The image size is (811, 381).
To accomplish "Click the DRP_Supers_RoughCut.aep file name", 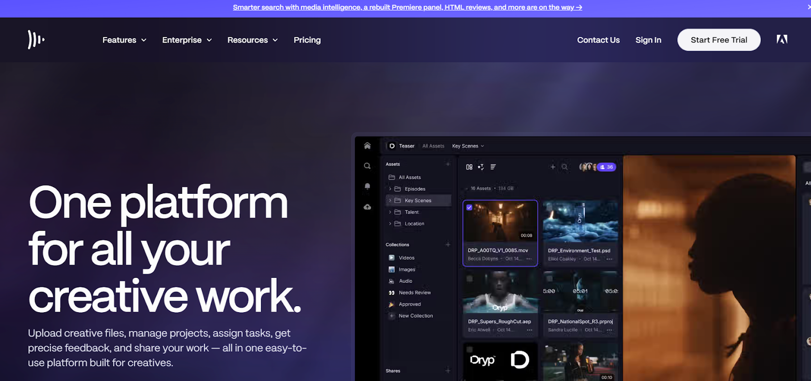I will click(499, 321).
